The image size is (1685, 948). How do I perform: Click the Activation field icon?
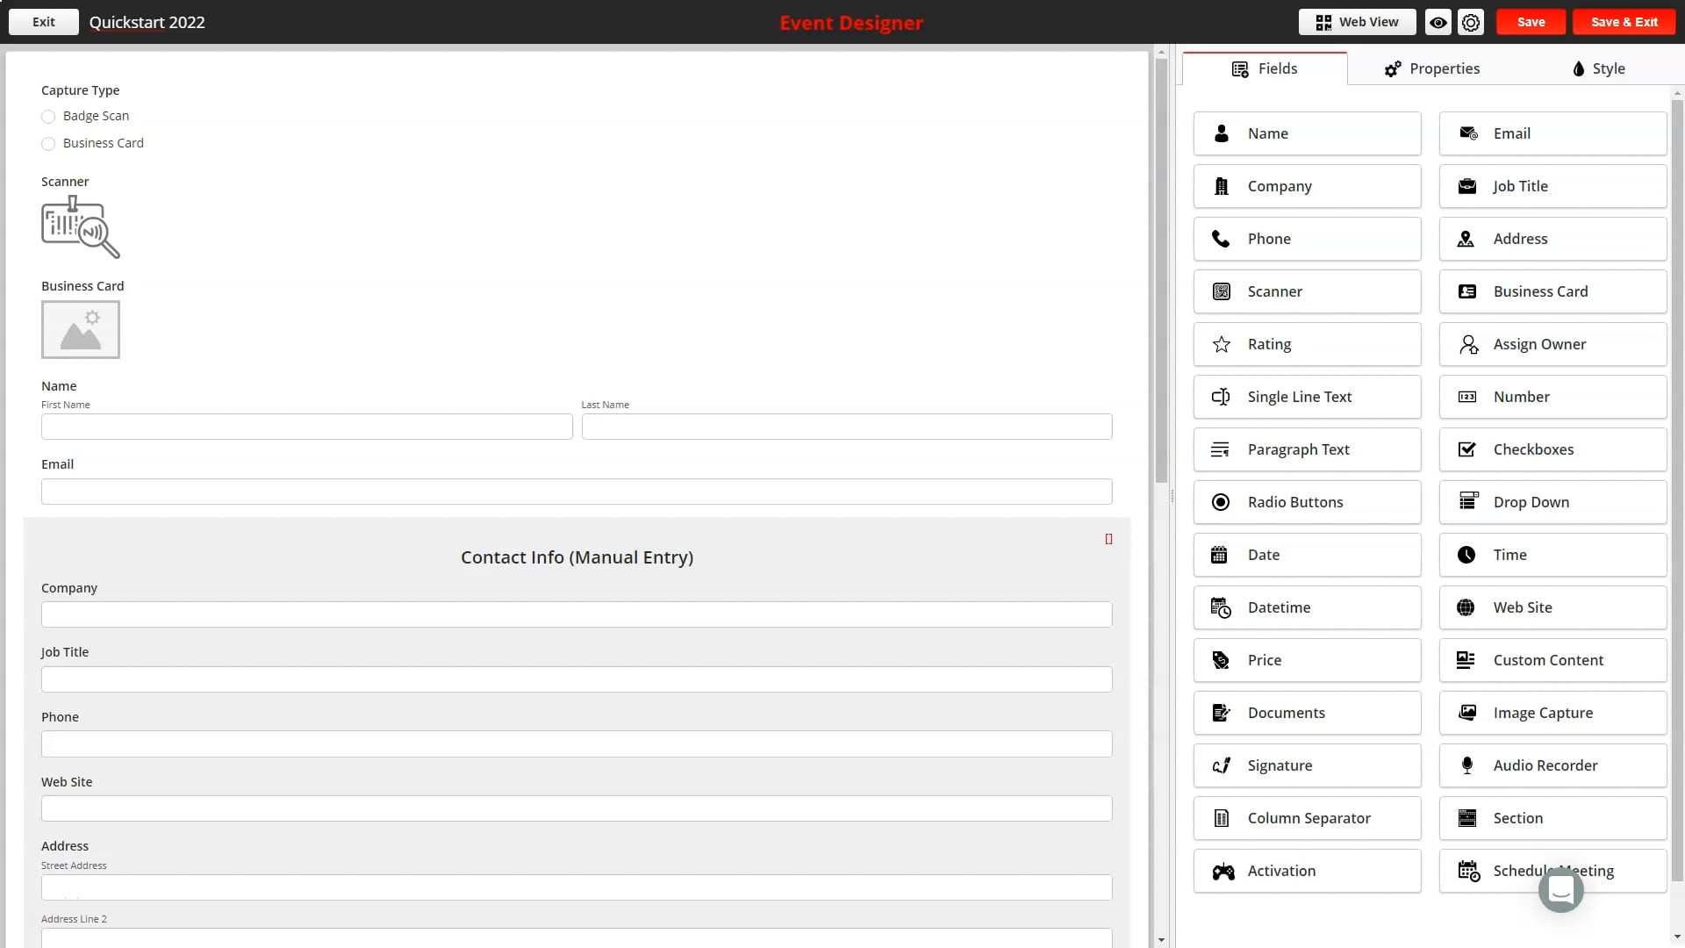pyautogui.click(x=1223, y=872)
